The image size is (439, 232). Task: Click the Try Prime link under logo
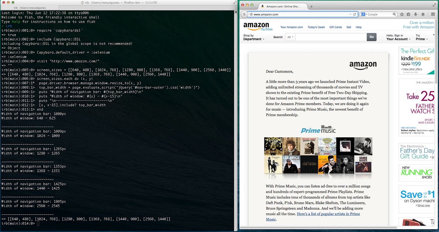tap(267, 29)
